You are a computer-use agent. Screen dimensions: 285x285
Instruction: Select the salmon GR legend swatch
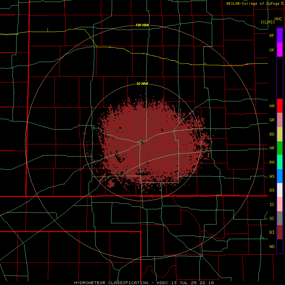[x=280, y=120]
